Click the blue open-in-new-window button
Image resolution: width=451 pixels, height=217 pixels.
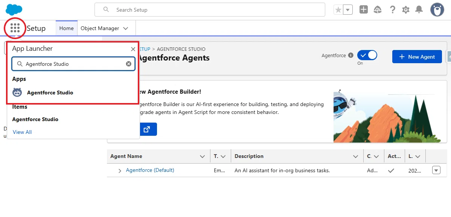tap(147, 129)
